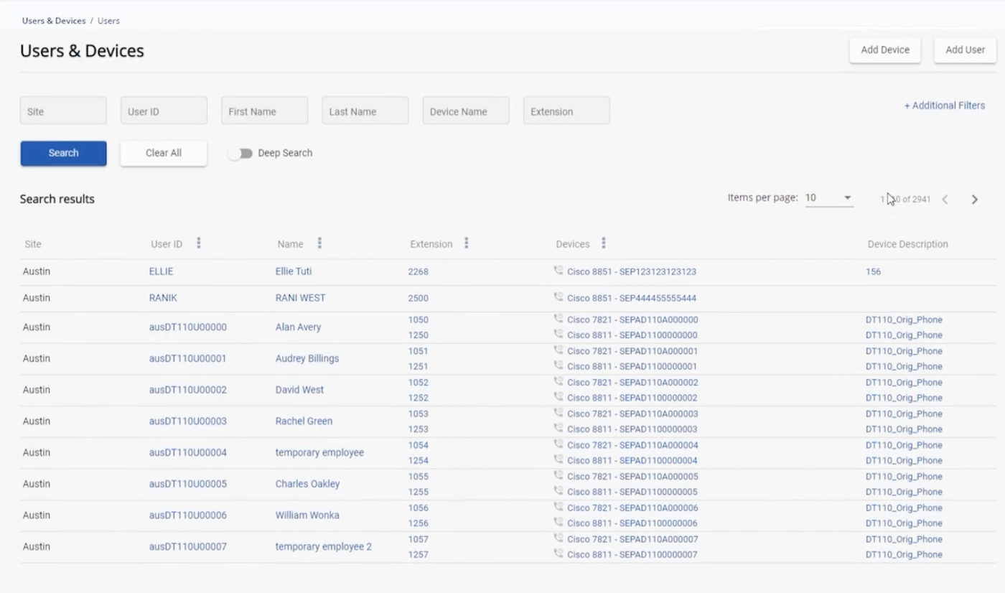Click phone icon beside SEP123123123123
The width and height of the screenshot is (1005, 593).
[558, 271]
